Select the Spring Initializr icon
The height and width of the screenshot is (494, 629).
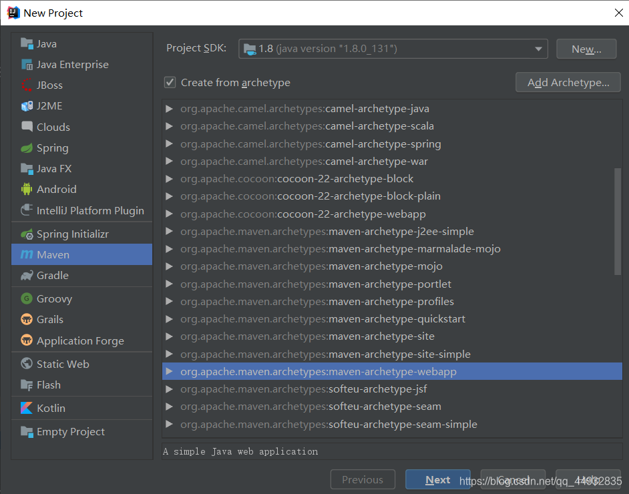tap(27, 234)
